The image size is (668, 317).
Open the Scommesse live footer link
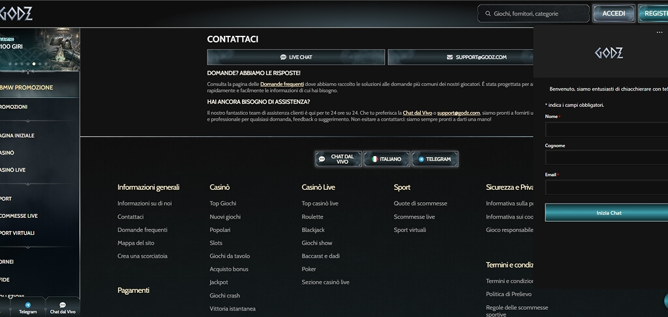(x=414, y=217)
